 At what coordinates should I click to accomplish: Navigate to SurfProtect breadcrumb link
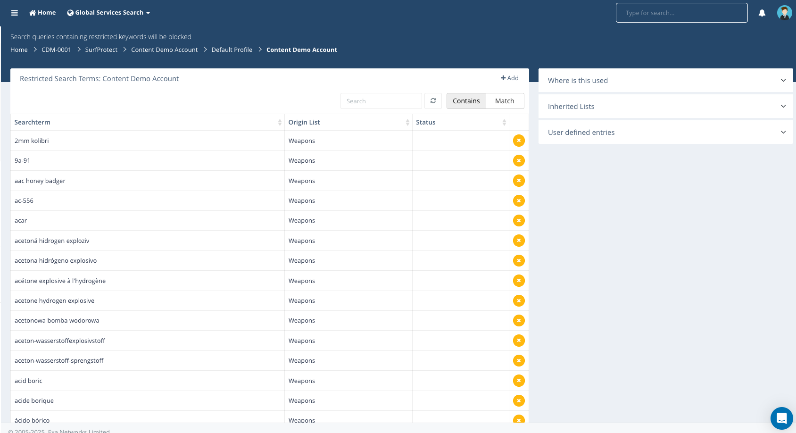[101, 50]
